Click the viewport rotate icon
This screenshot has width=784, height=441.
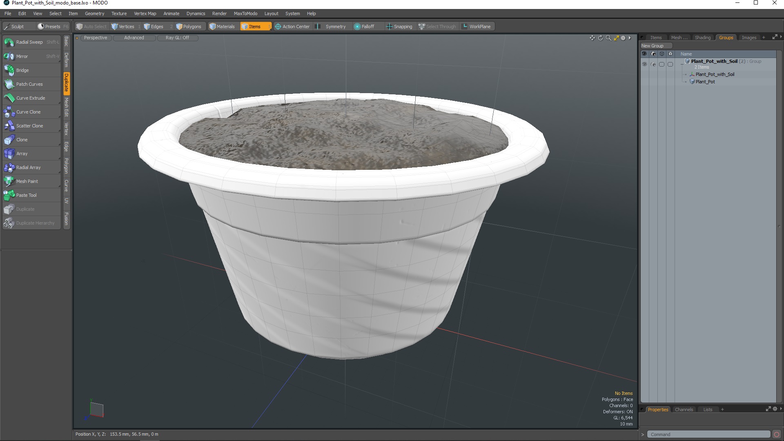600,38
